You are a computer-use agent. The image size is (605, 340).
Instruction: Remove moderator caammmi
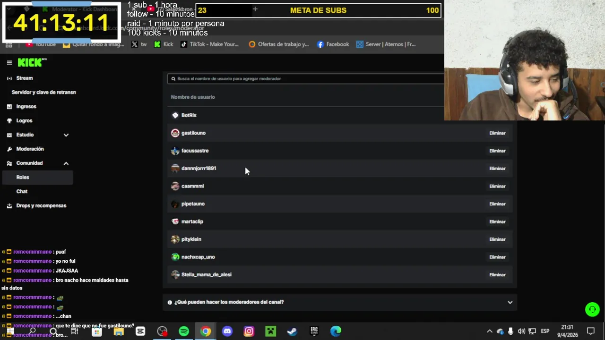(497, 186)
